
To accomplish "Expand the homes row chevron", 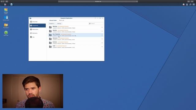I will (102, 43).
